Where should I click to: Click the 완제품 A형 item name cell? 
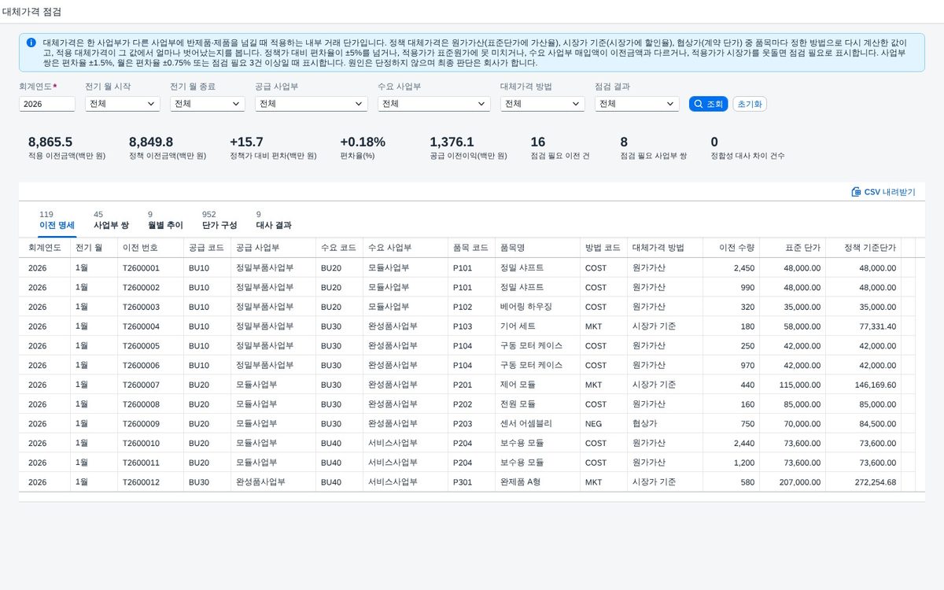(537, 482)
